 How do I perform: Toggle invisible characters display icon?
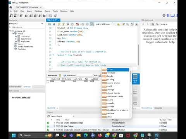[132, 24]
